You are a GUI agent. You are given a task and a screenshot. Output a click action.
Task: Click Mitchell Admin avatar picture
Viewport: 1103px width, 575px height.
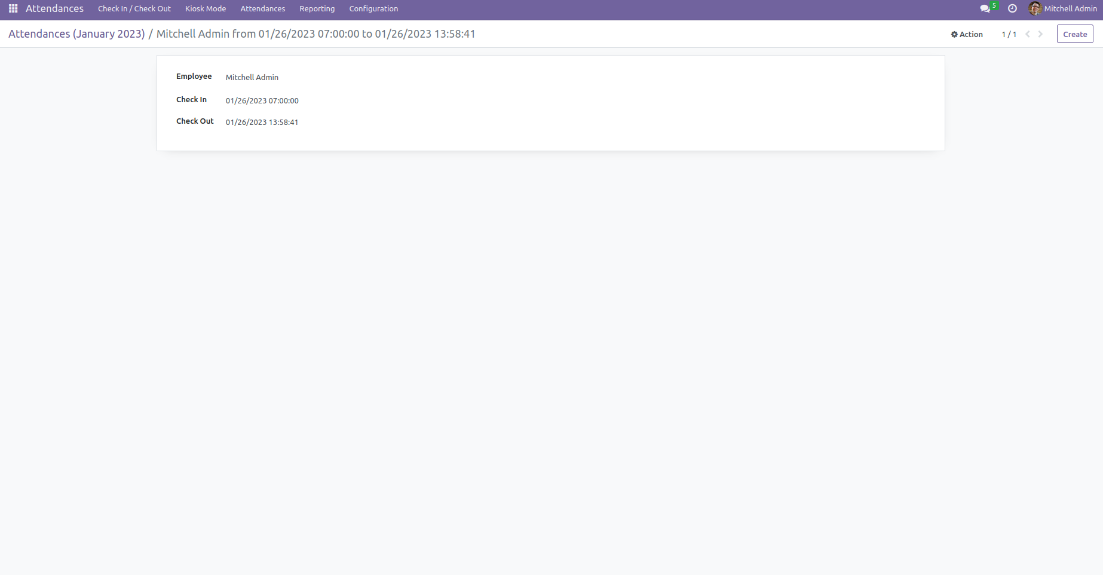point(1035,8)
